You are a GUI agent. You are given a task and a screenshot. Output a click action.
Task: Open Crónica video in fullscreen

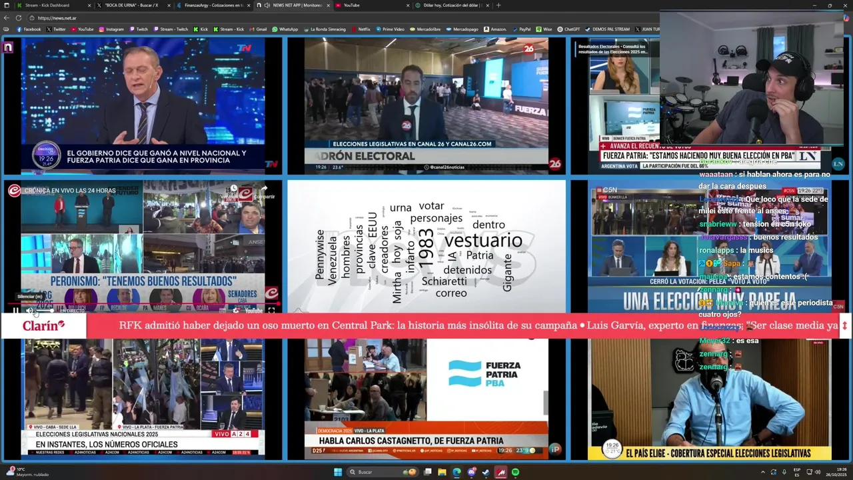(x=271, y=310)
